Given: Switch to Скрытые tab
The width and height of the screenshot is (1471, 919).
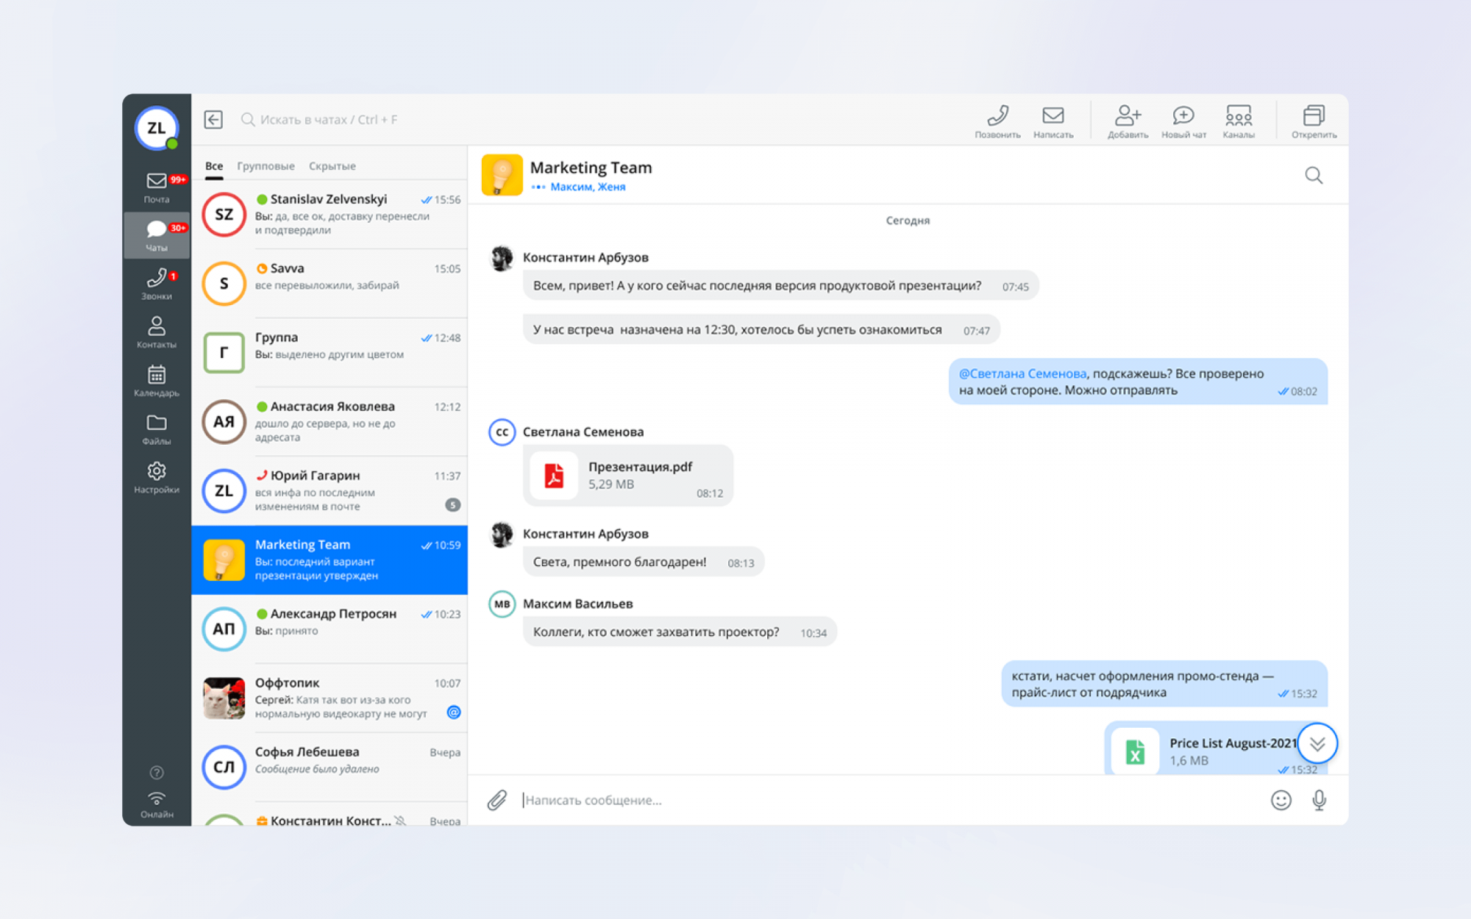Looking at the screenshot, I should [332, 166].
